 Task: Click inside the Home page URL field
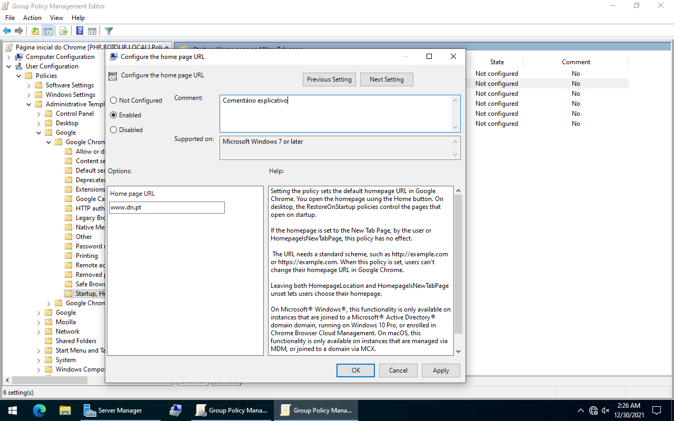tap(166, 207)
